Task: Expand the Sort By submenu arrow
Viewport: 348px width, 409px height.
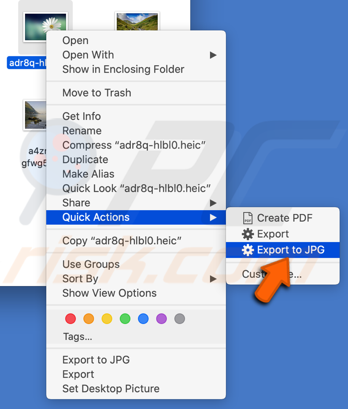Action: pos(213,279)
